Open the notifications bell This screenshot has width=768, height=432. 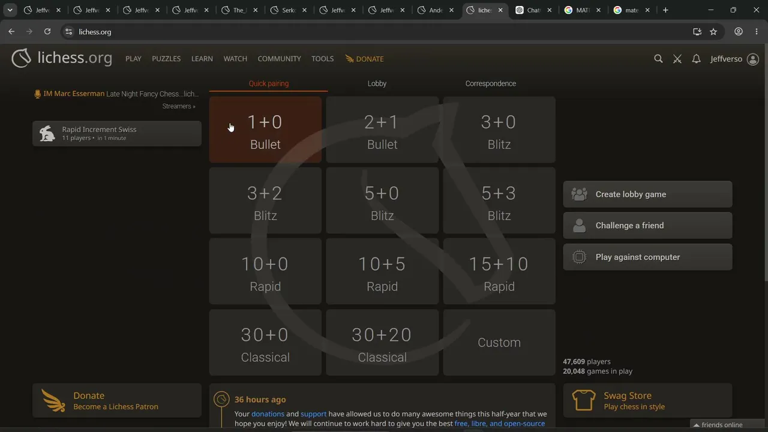696,59
